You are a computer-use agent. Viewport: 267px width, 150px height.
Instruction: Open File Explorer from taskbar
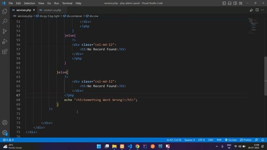coord(114,146)
